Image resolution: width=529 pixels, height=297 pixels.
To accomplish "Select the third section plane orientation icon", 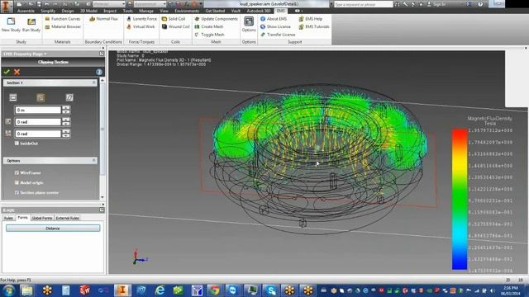I will pos(69,97).
